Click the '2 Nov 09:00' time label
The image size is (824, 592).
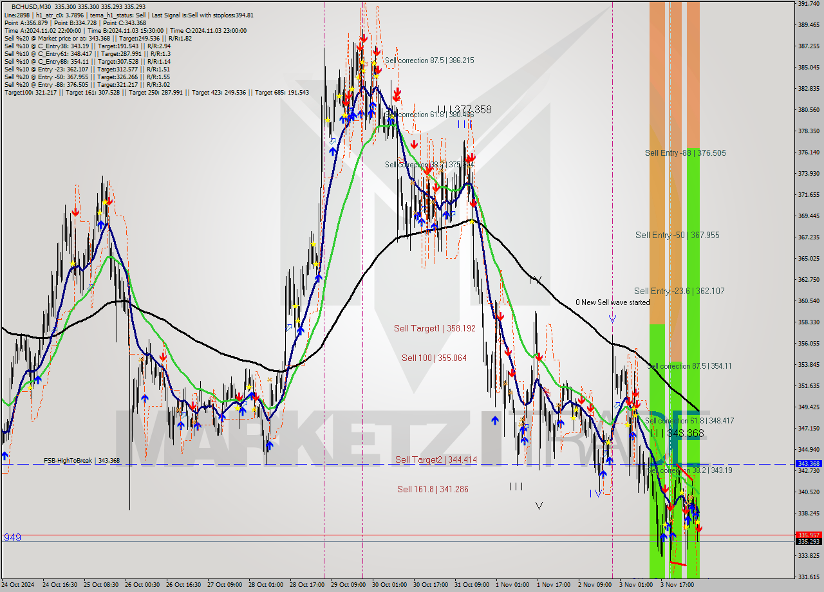(x=595, y=585)
